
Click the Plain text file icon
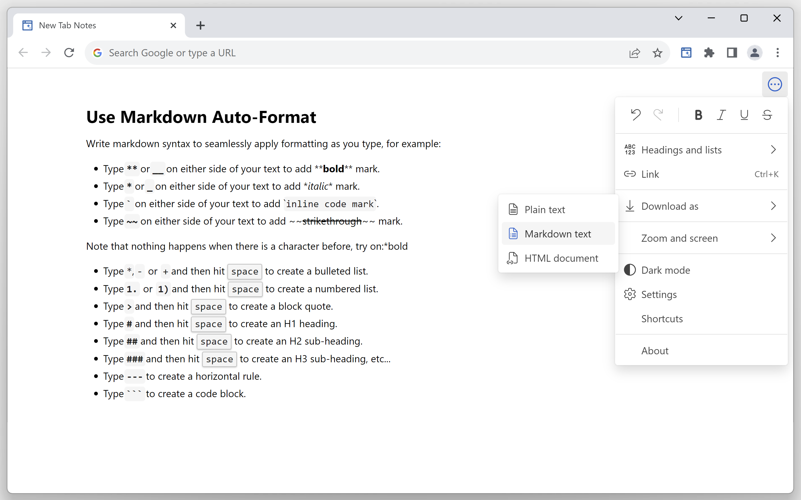(x=513, y=210)
